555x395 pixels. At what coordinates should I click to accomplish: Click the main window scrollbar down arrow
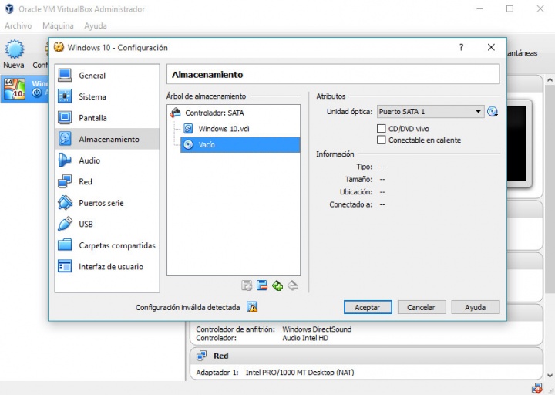550,376
